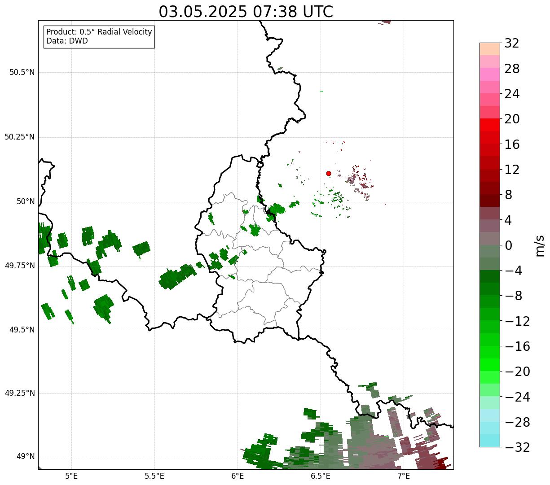Click the 'Data: DWD' text
Viewport: 550px width, 485px height.
[x=67, y=41]
